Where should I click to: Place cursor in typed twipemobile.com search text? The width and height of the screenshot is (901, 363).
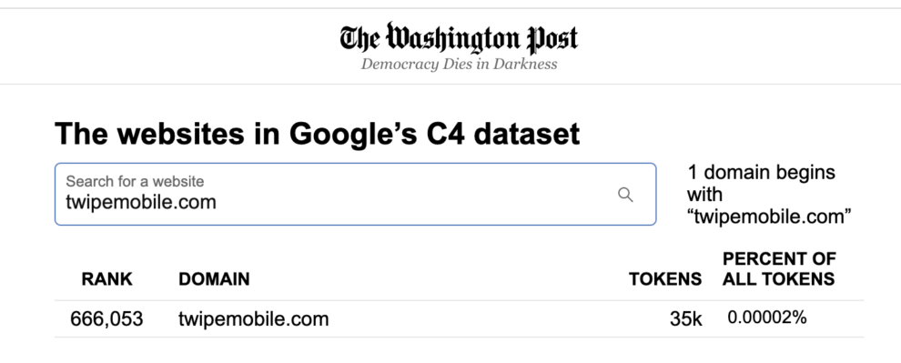pos(141,202)
